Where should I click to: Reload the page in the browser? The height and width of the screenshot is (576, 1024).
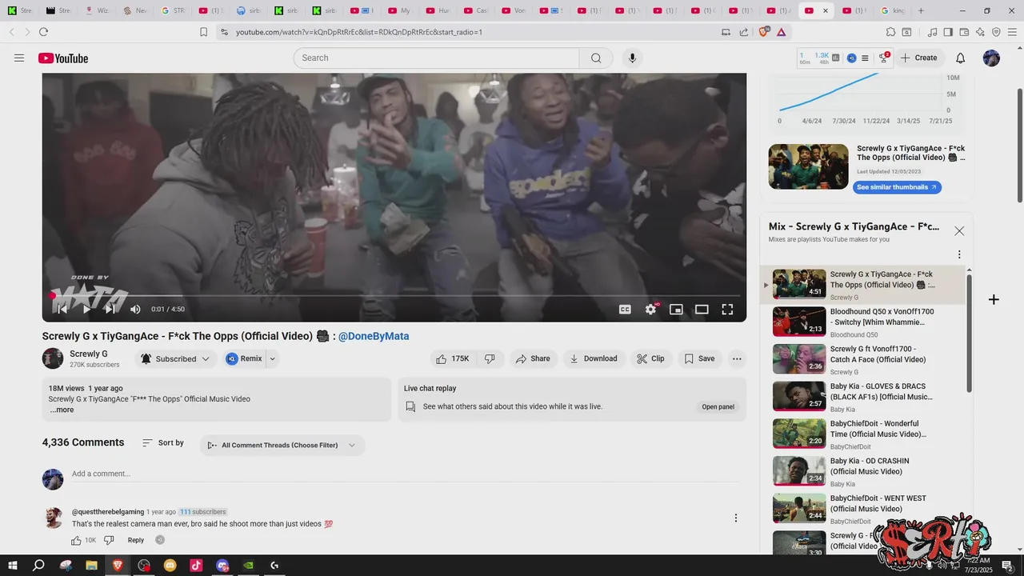43,32
